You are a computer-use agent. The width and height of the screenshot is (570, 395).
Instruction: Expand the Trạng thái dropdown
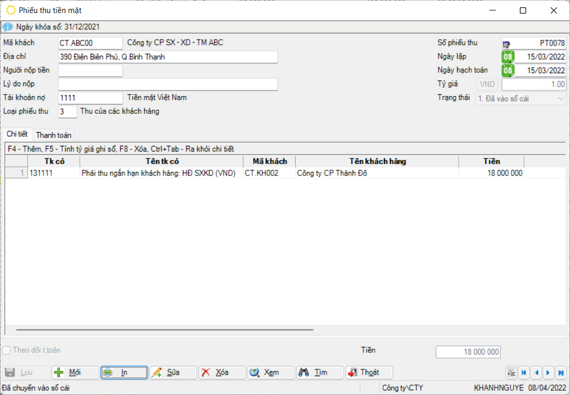click(561, 98)
